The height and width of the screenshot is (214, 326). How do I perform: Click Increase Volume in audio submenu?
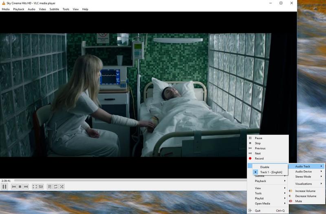[306, 191]
